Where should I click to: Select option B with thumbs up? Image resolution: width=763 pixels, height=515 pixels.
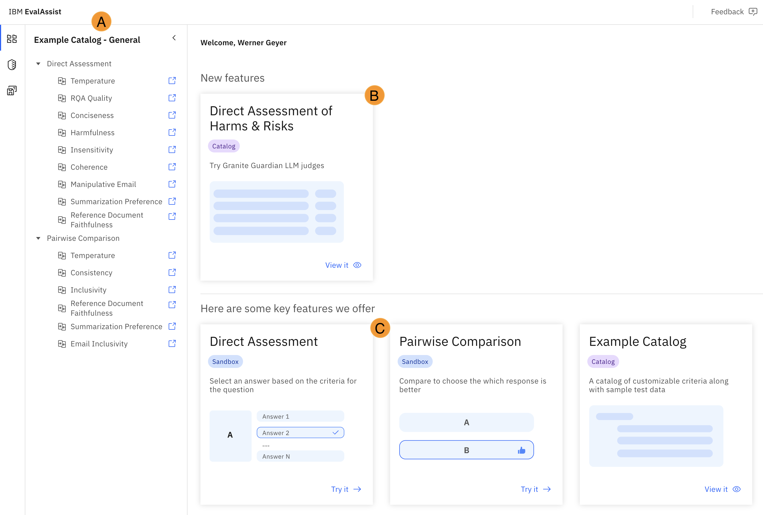(466, 450)
